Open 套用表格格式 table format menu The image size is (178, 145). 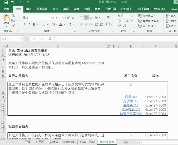[x=150, y=21]
